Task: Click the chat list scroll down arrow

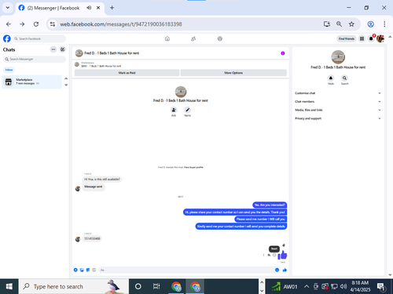Action: (x=66, y=85)
